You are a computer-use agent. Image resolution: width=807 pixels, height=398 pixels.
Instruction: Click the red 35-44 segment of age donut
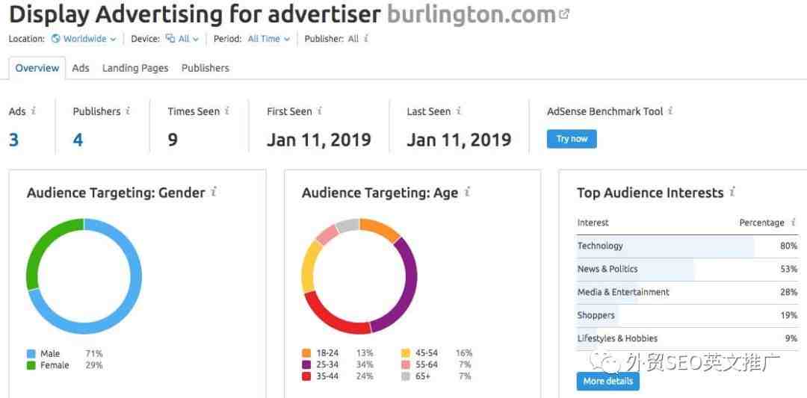pos(330,319)
